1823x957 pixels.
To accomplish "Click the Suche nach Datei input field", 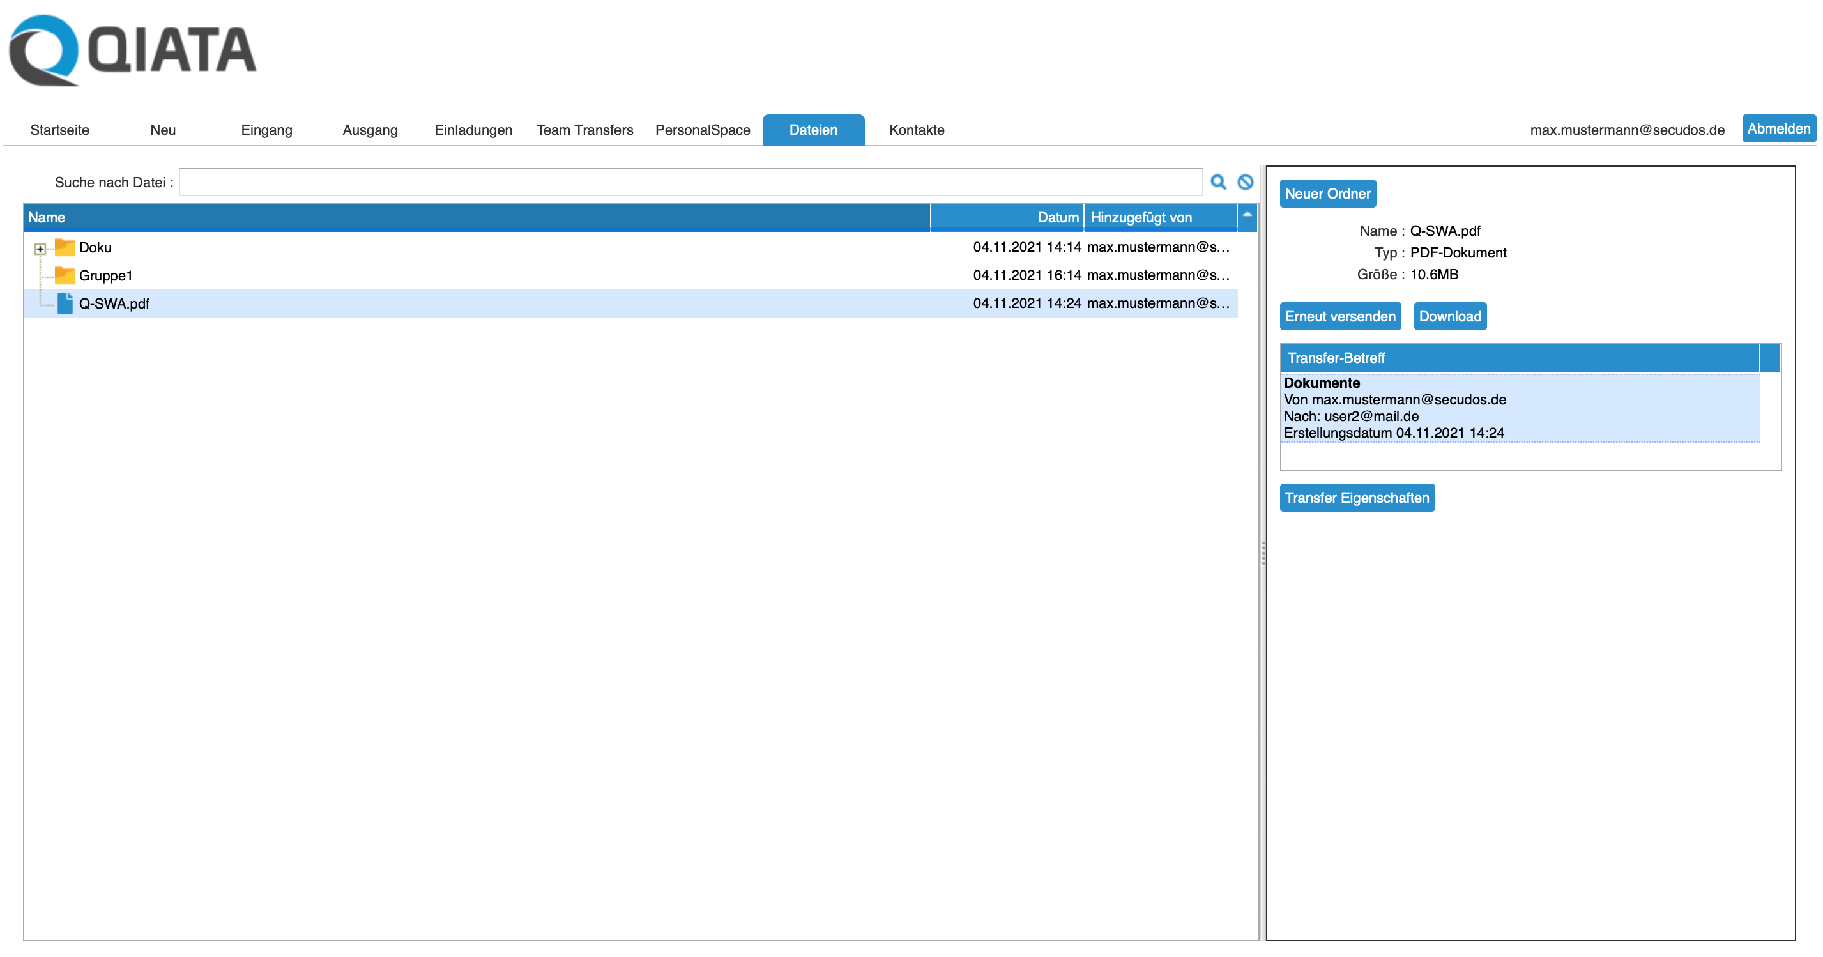I will coord(690,182).
